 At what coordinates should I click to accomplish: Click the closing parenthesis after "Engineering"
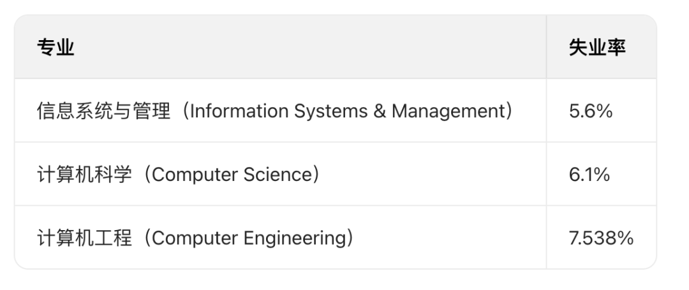(348, 238)
